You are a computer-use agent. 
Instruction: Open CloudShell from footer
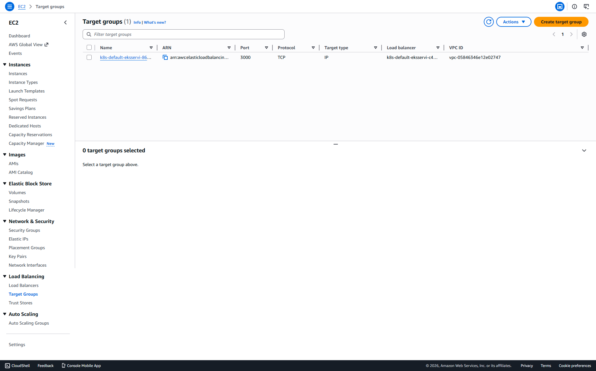[17, 366]
